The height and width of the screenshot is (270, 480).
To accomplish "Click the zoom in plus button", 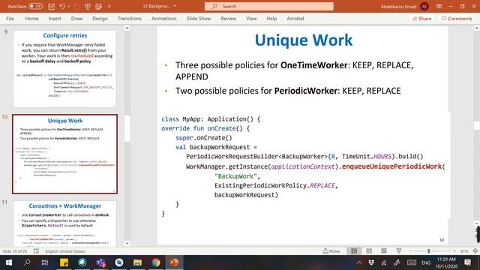I will 454,251.
